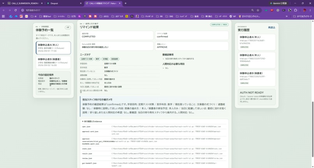
Task: View site information icon
Action: [23, 10]
